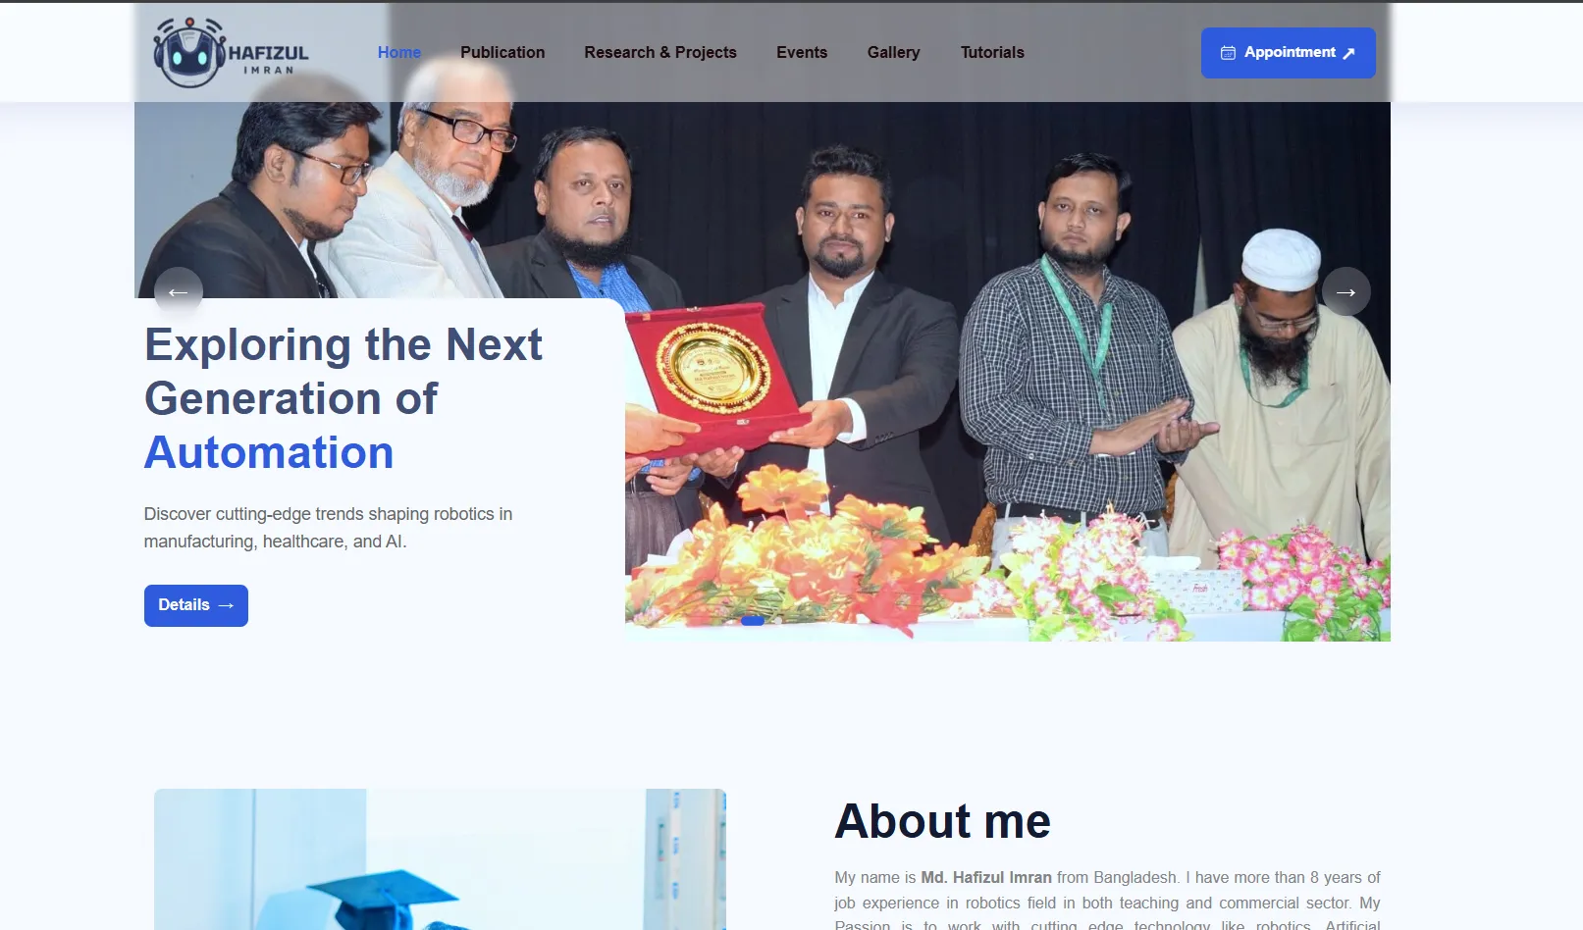Click the Details button
Image resolution: width=1583 pixels, height=930 pixels.
196,605
